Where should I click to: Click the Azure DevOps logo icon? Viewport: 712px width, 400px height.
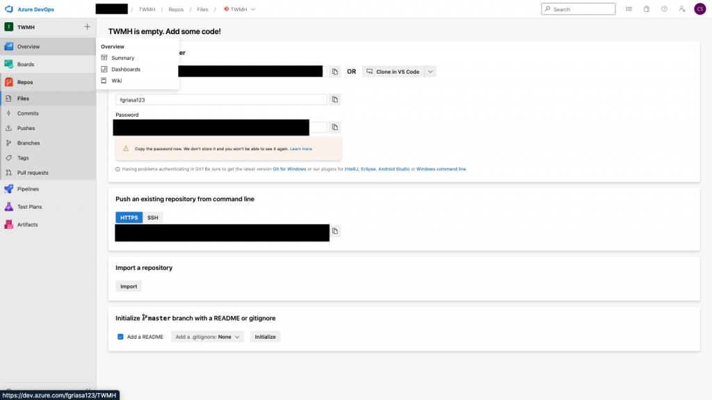point(8,9)
